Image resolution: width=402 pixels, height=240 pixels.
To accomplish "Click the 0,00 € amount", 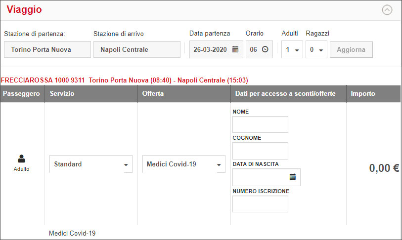I will [x=384, y=168].
